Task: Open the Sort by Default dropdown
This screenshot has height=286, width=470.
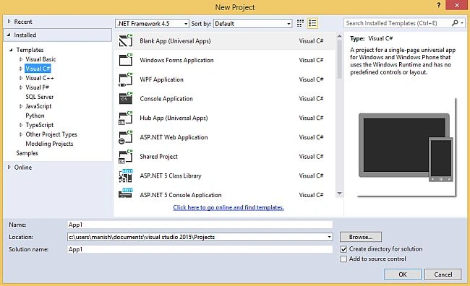Action: pyautogui.click(x=252, y=23)
